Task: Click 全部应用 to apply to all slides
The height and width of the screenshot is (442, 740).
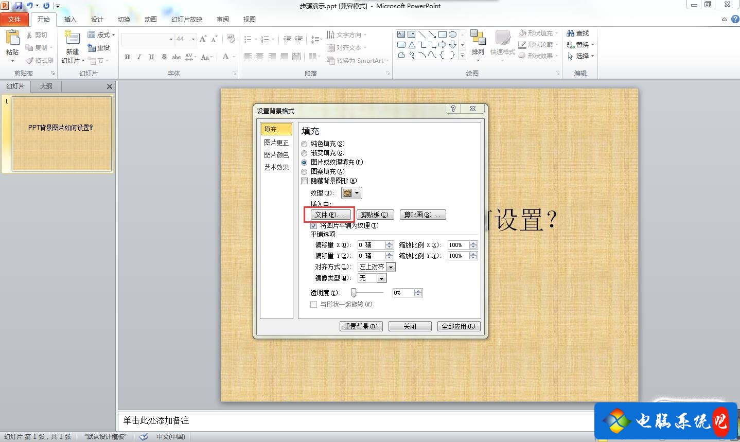Action: click(458, 326)
